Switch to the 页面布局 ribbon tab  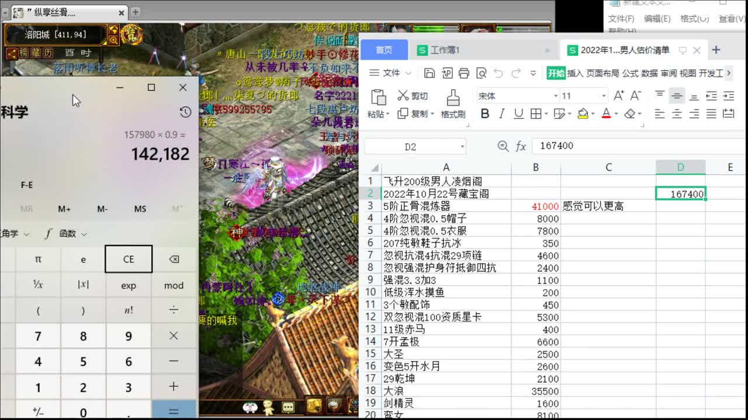pos(603,73)
